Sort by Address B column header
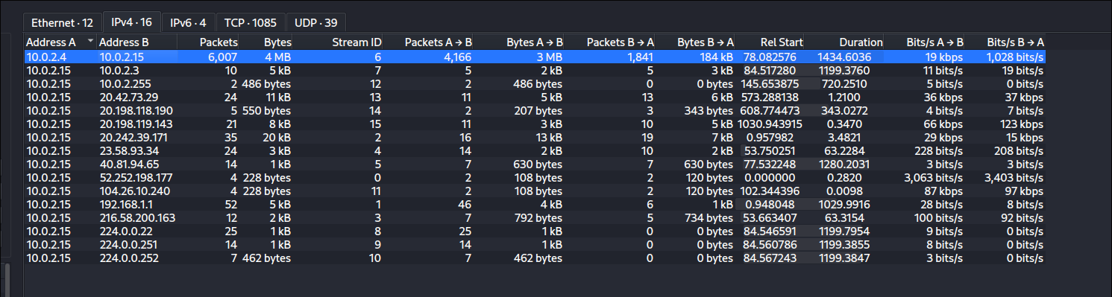1112x297 pixels. coord(136,42)
